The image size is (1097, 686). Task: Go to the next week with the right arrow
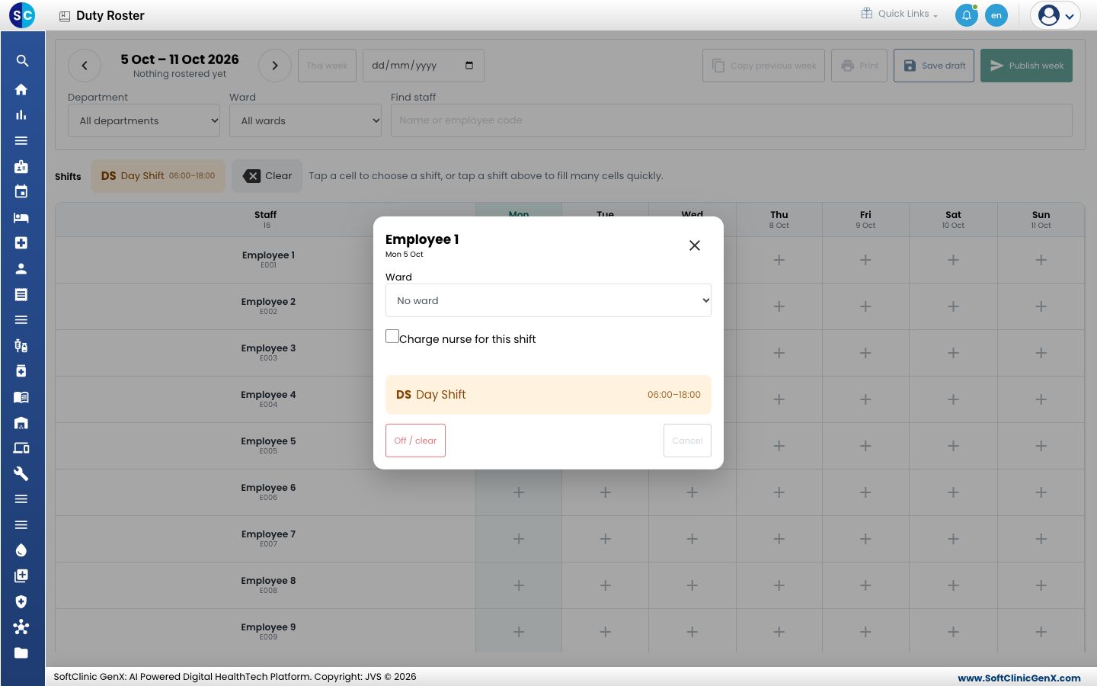[x=275, y=66]
